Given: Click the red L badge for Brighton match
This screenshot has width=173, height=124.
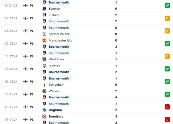Looking at the screenshot, I should pos(167,107).
